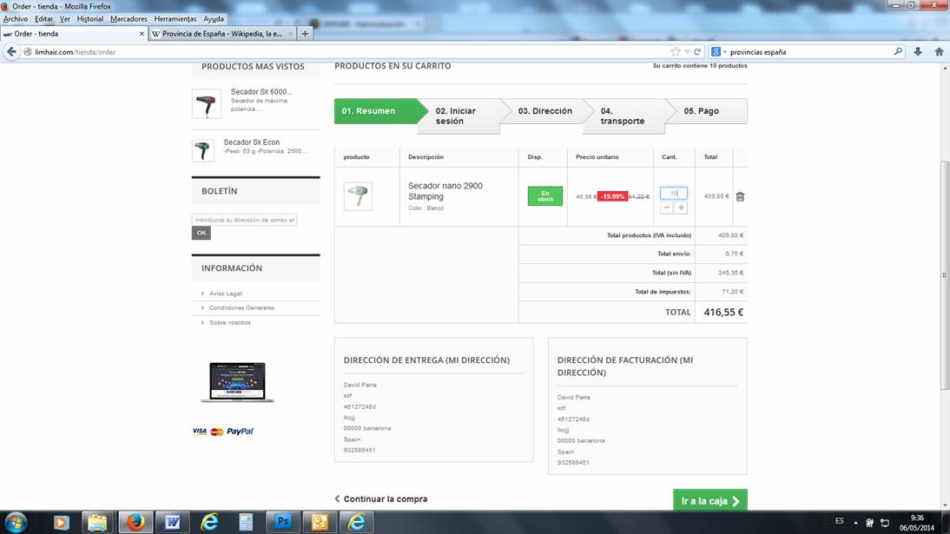The image size is (950, 534).
Task: Switch to the Provincia de España Wikipedia tab
Action: (222, 34)
